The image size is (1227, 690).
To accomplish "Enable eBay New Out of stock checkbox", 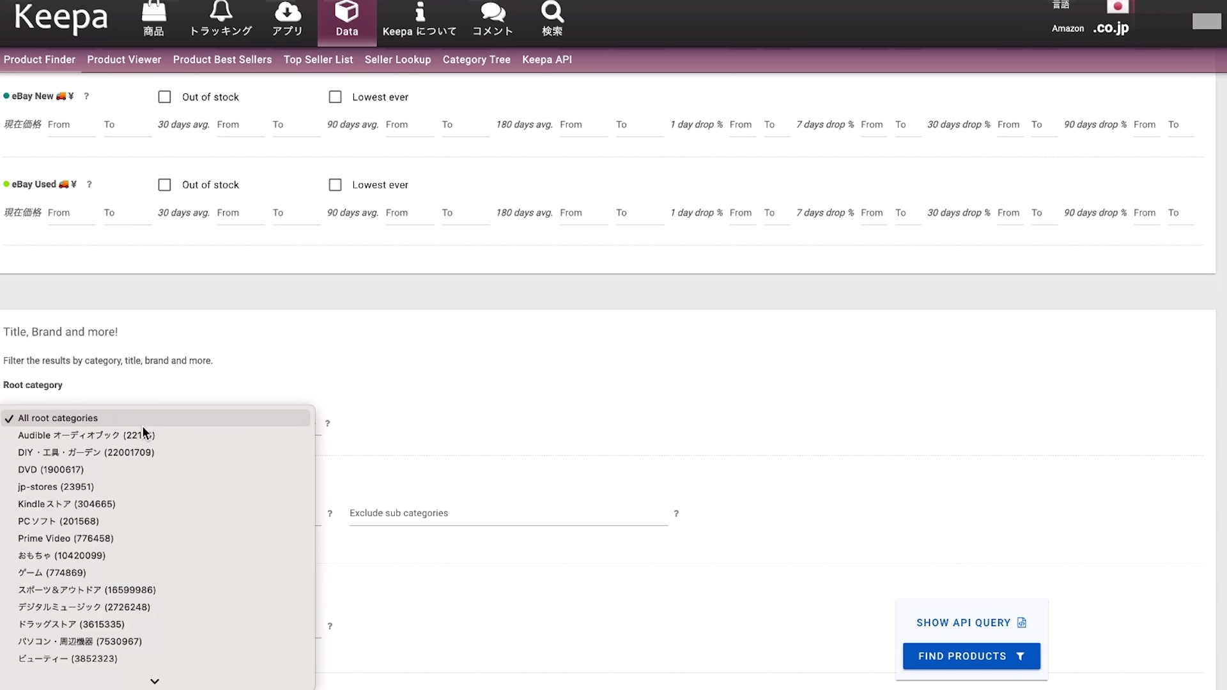I will [x=165, y=97].
